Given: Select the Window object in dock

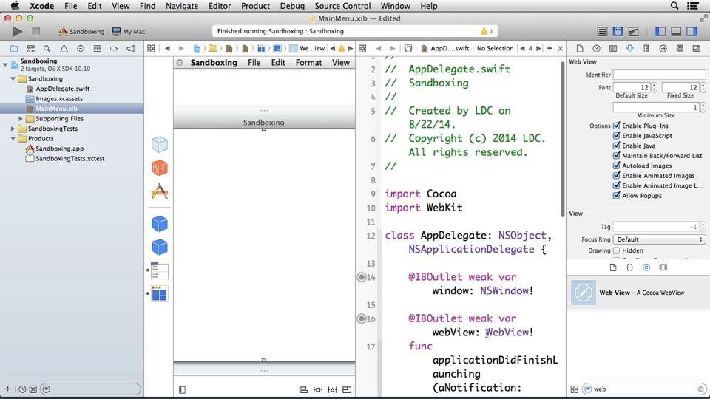Looking at the screenshot, I should point(160,294).
